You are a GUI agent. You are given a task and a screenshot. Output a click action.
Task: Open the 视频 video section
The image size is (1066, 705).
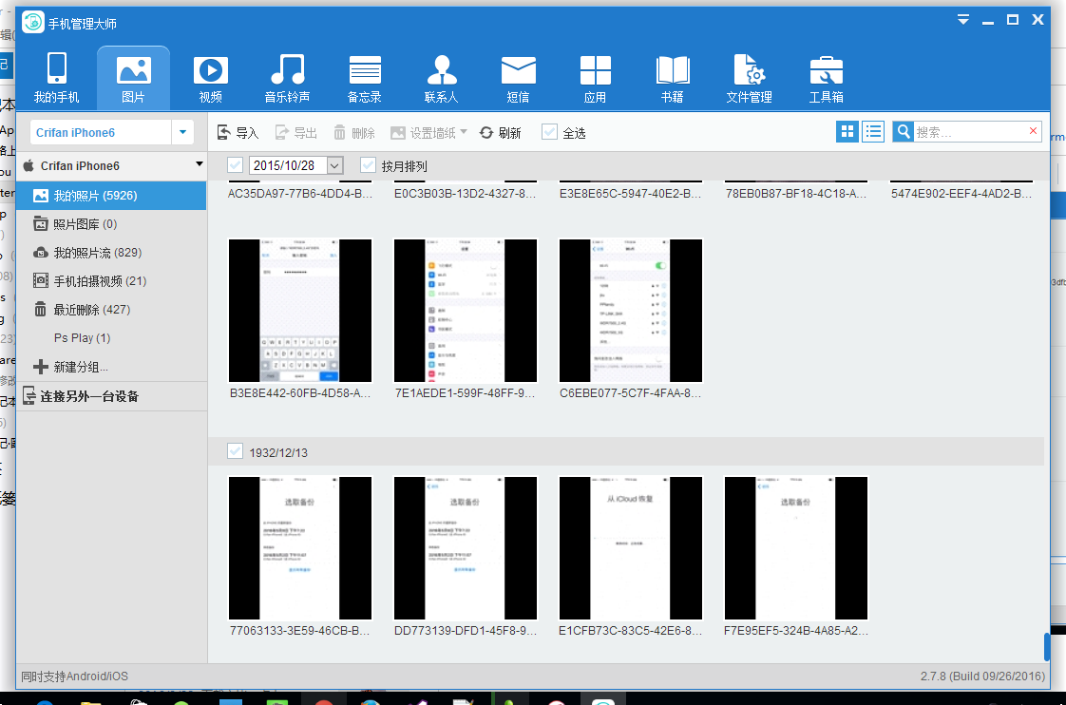(x=210, y=78)
